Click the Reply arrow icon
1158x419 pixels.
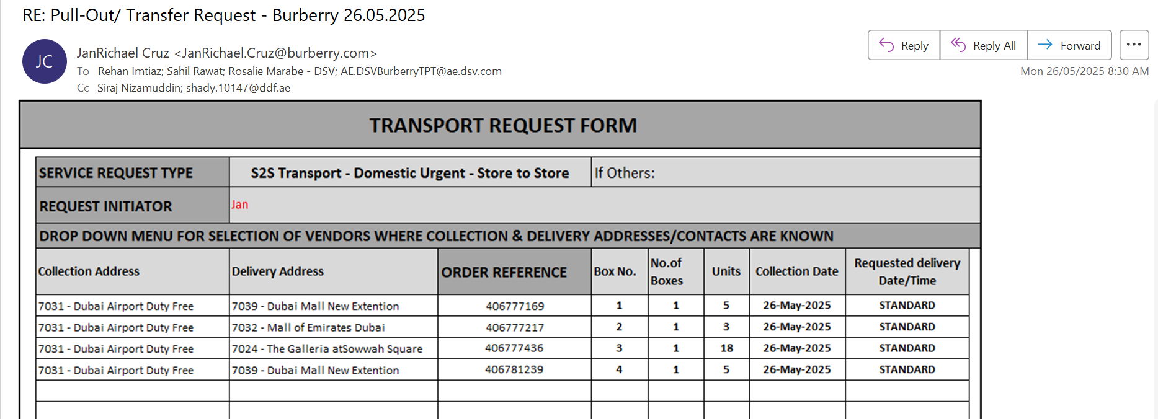tap(886, 45)
